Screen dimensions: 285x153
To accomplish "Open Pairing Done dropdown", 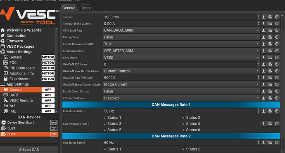I will 181,37.
